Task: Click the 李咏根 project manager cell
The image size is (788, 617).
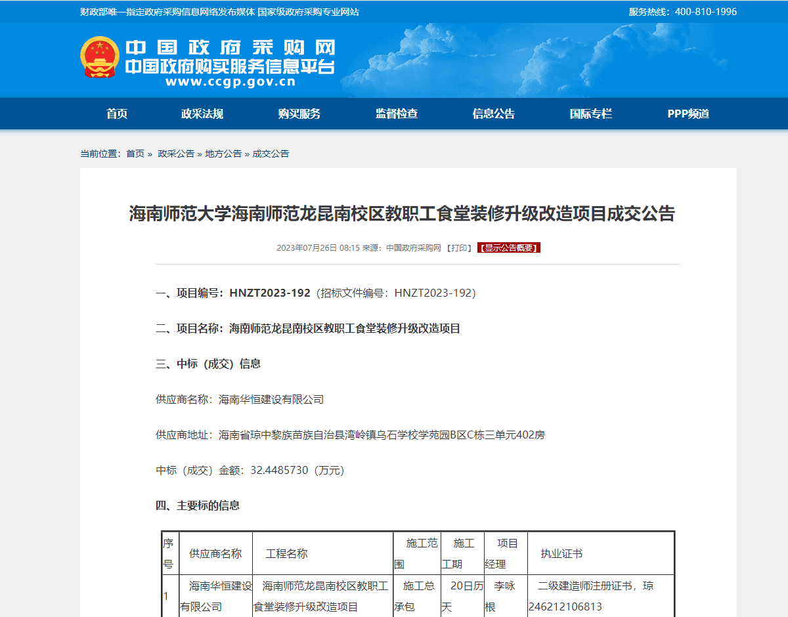Action: point(505,596)
